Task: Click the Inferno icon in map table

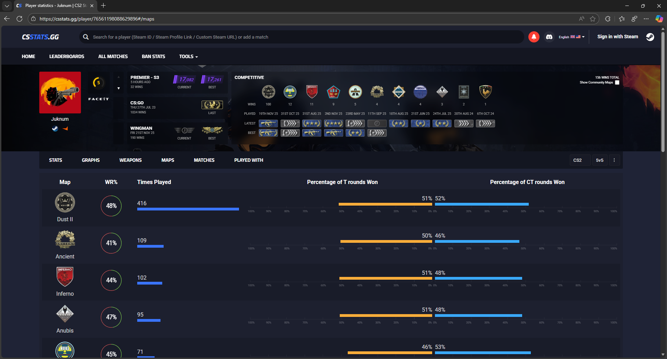Action: [65, 277]
